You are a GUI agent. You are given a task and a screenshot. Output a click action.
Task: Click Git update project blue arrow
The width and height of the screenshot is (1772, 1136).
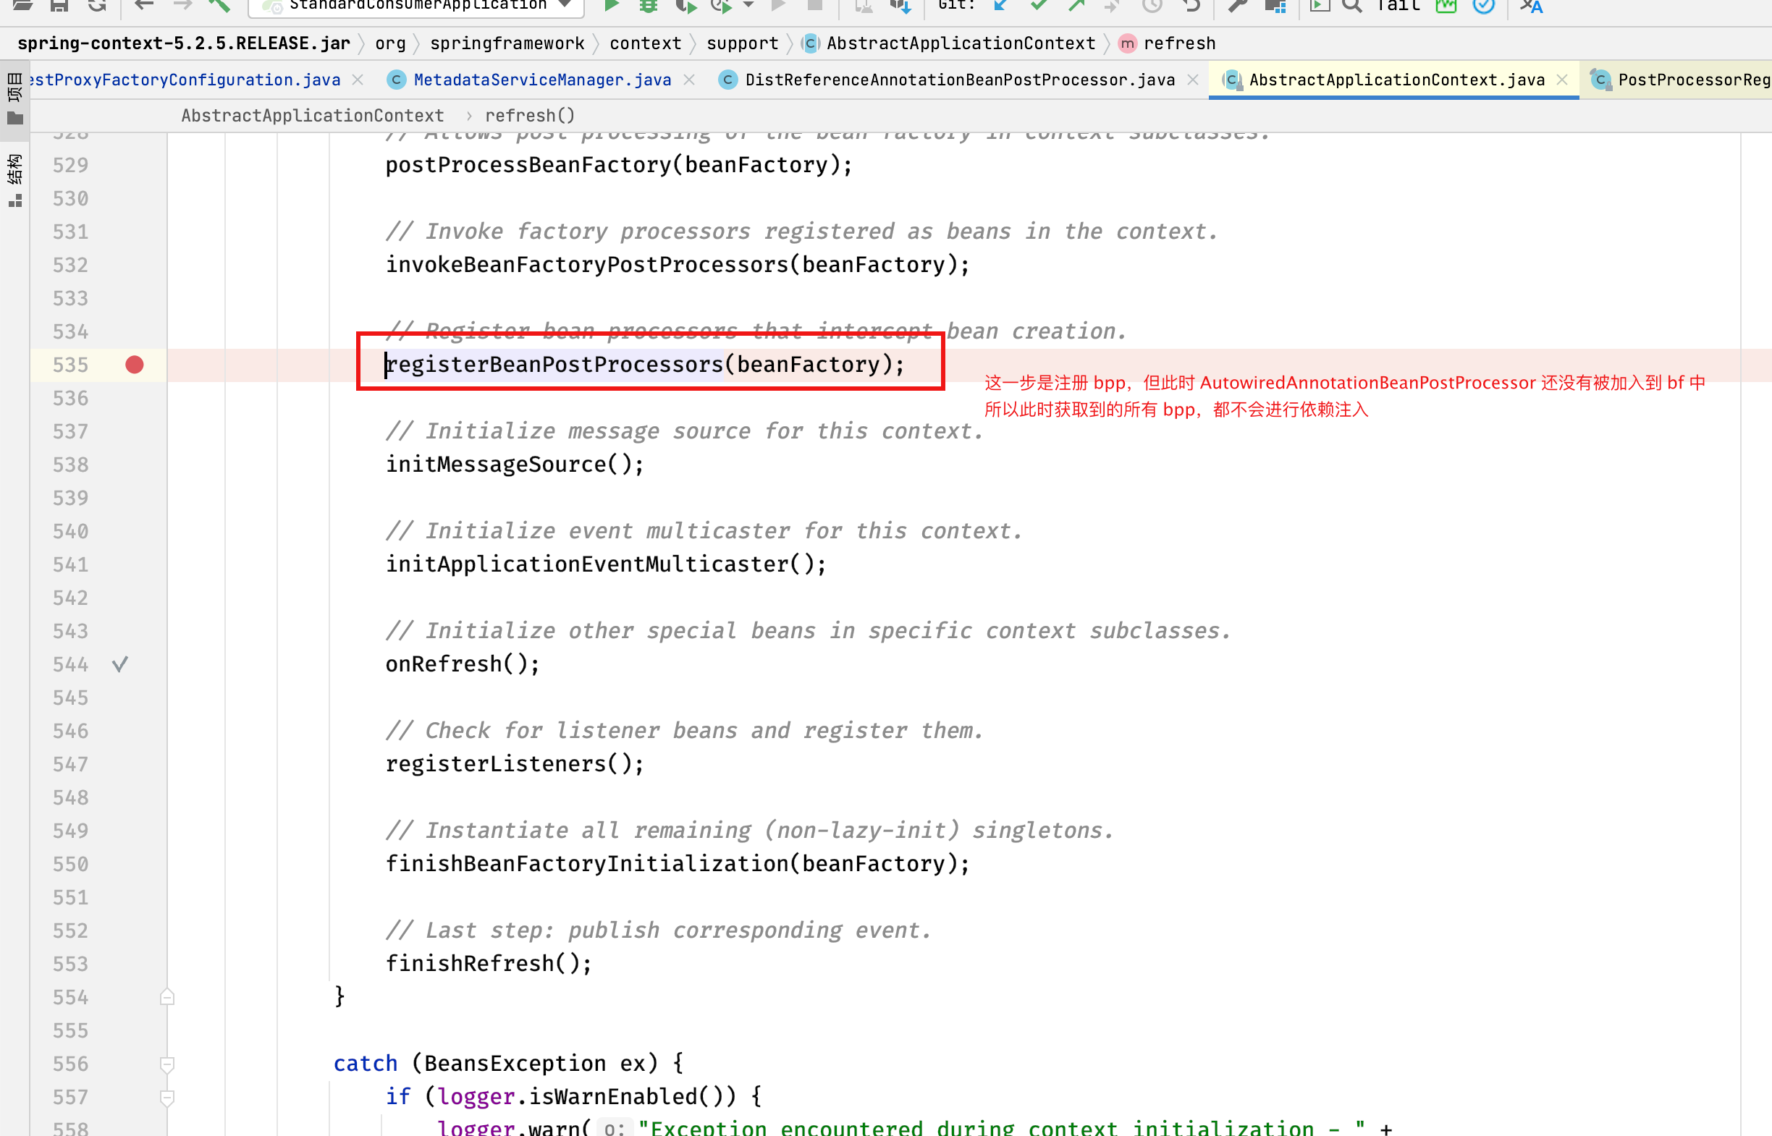click(x=1000, y=6)
